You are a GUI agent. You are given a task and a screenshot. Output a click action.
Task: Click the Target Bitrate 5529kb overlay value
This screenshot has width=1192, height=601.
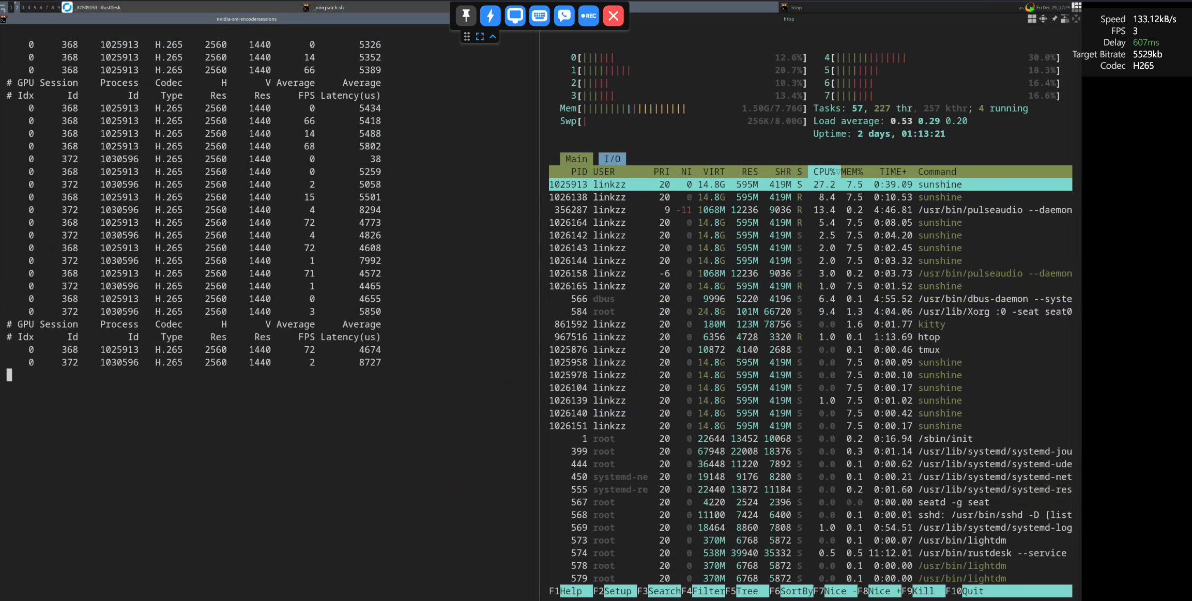1148,54
